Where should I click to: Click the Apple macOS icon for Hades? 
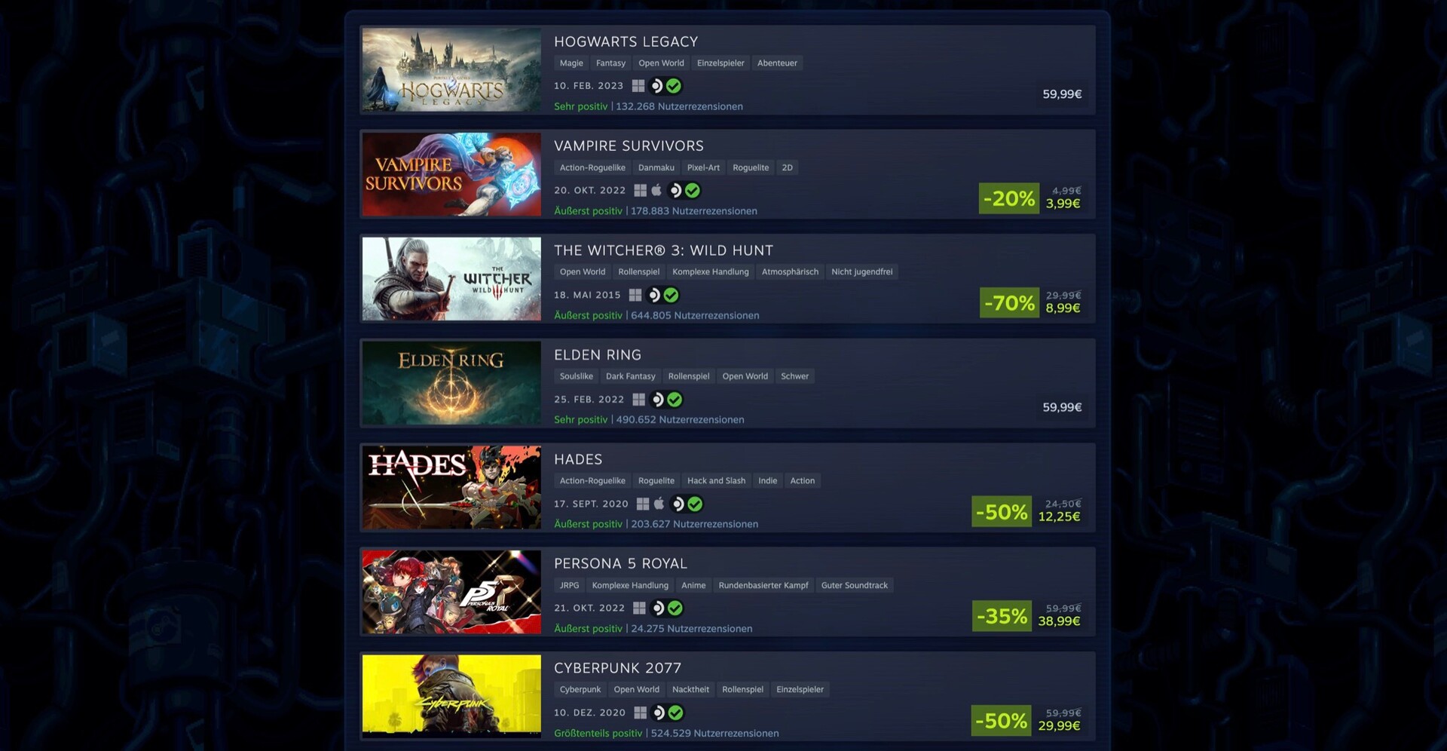coord(659,503)
